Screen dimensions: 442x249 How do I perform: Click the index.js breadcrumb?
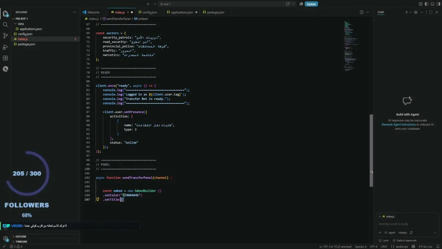[92, 19]
